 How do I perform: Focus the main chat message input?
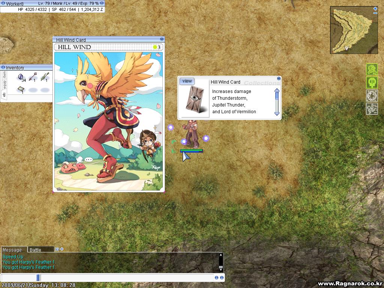[127, 277]
